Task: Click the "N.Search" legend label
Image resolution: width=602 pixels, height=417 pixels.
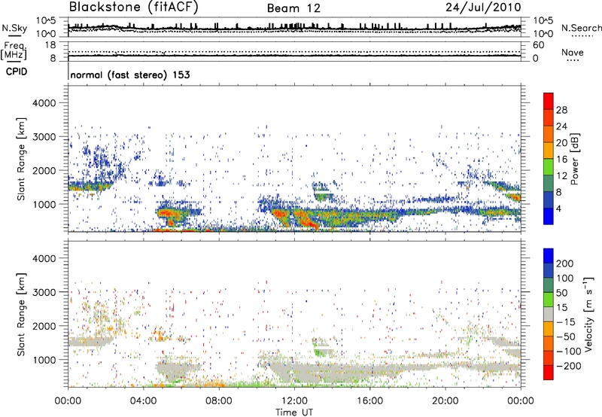Action: point(581,28)
